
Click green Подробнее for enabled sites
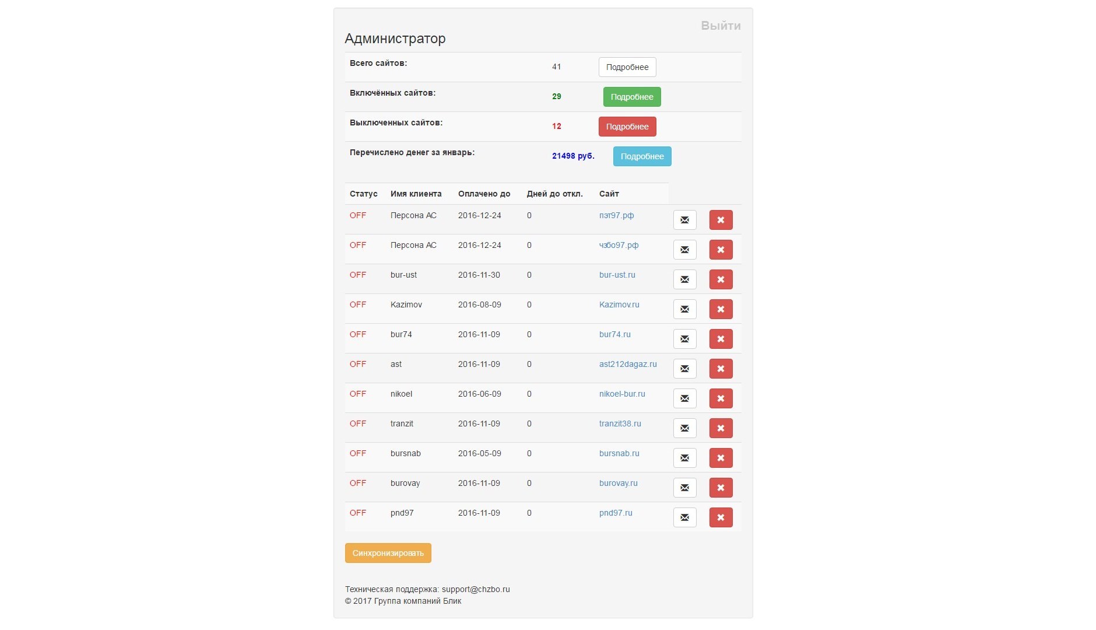pos(631,97)
